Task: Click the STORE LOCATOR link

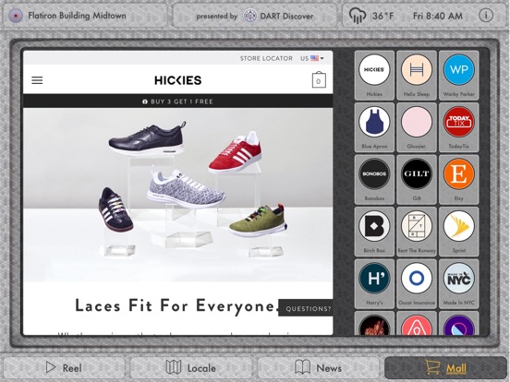Action: (x=266, y=58)
